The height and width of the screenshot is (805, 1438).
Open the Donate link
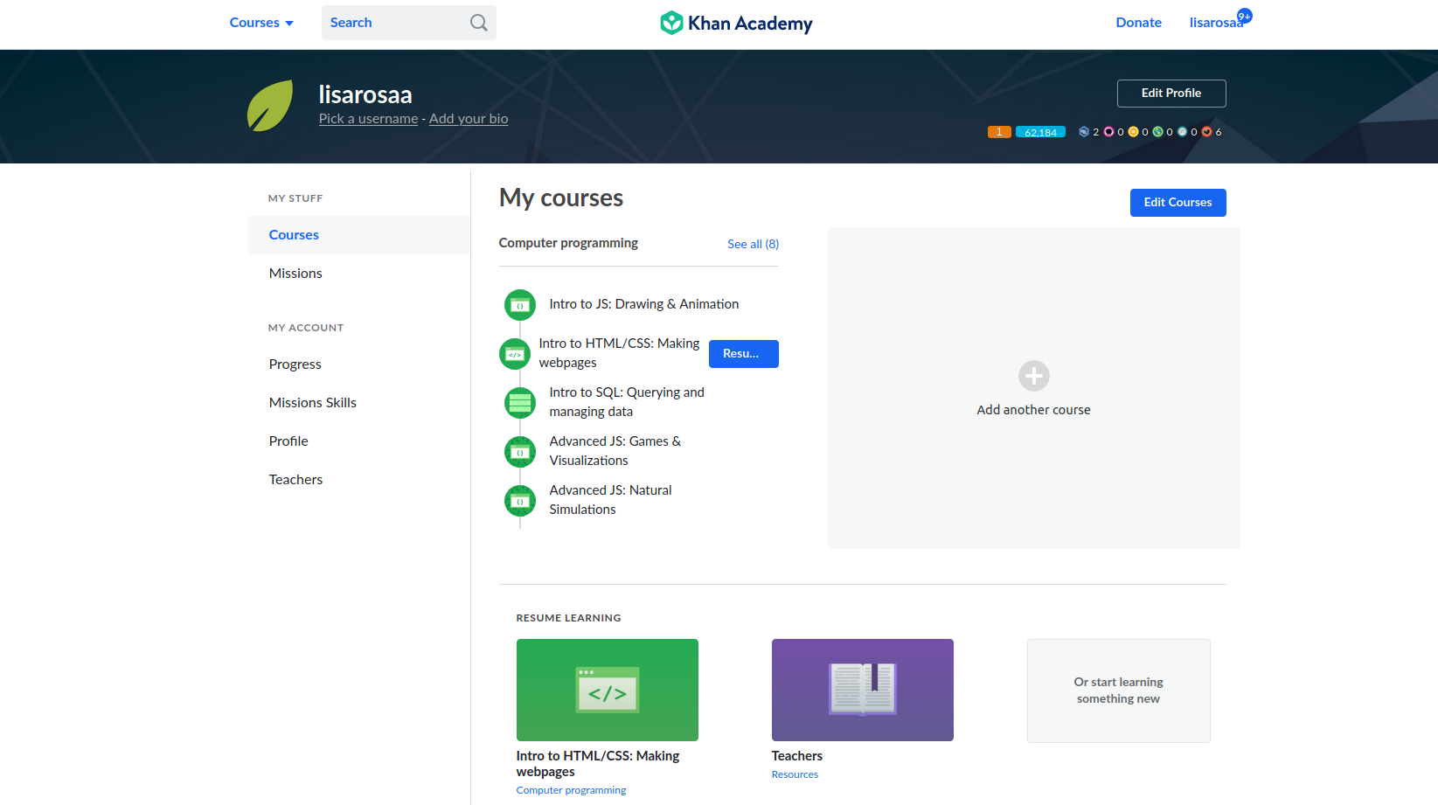1138,23
